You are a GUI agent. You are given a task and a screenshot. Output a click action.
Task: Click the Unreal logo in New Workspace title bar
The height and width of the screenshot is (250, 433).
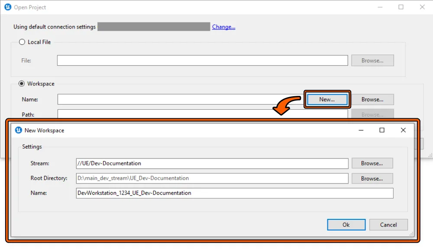[x=18, y=130]
